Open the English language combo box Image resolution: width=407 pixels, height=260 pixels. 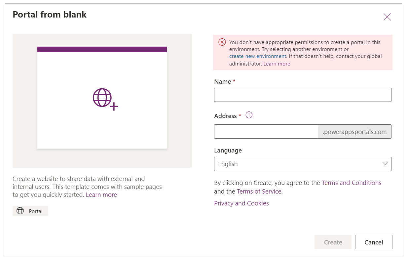pyautogui.click(x=303, y=164)
